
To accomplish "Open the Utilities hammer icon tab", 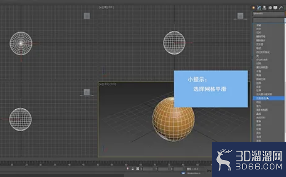I will [x=281, y=8].
